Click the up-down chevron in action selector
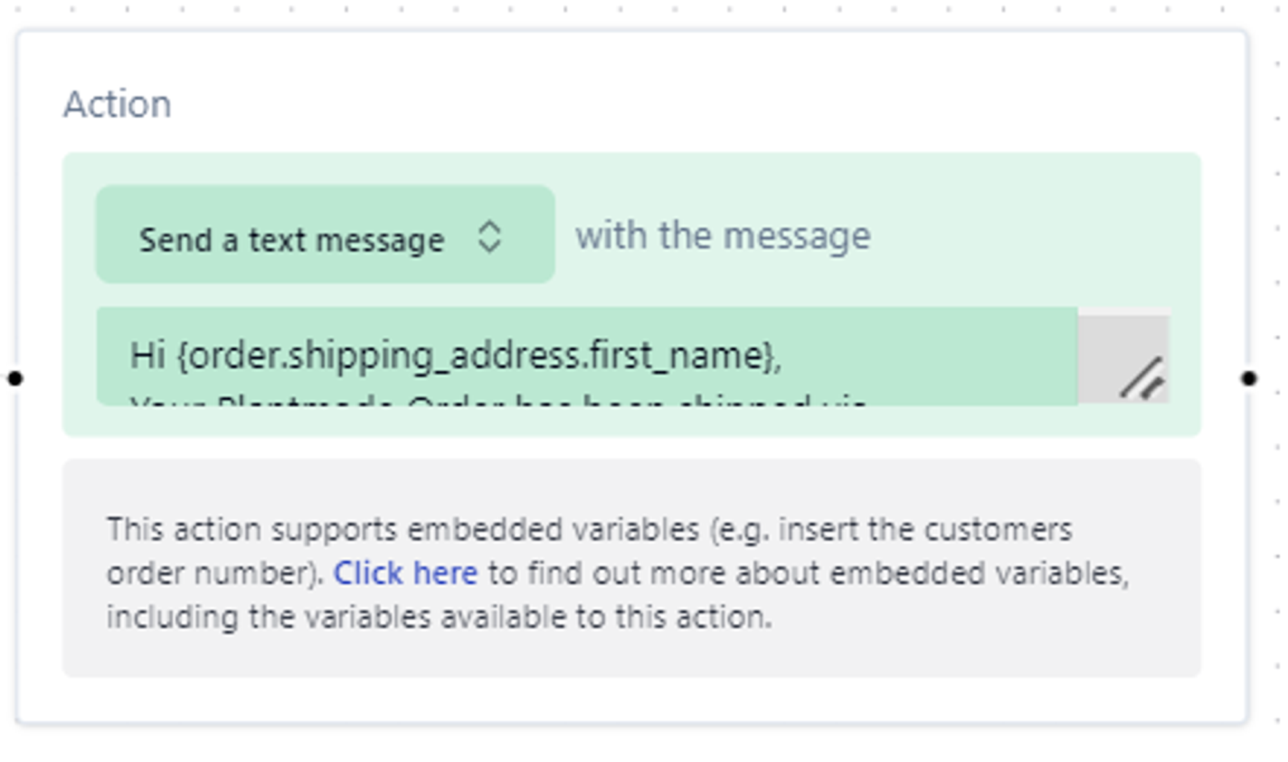This screenshot has height=762, width=1288. coord(489,237)
